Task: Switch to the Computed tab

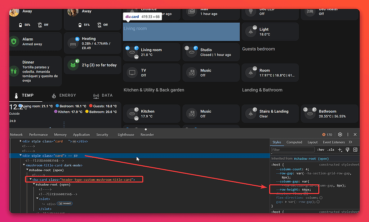Action: tap(294, 142)
